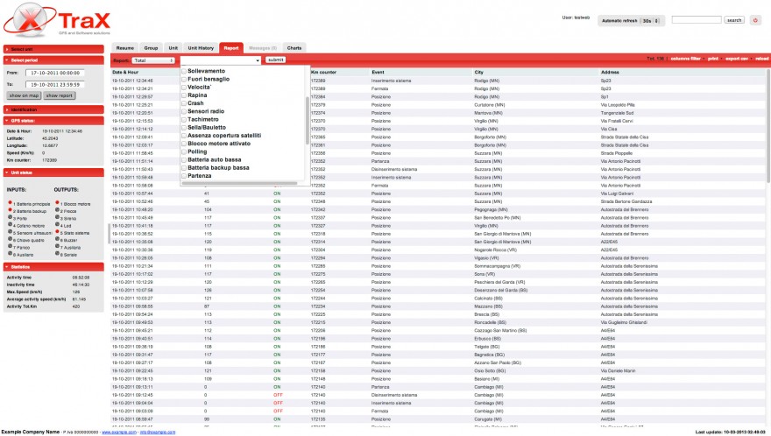Image resolution: width=771 pixels, height=436 pixels.
Task: Check the Tachimetro option
Action: tap(184, 119)
